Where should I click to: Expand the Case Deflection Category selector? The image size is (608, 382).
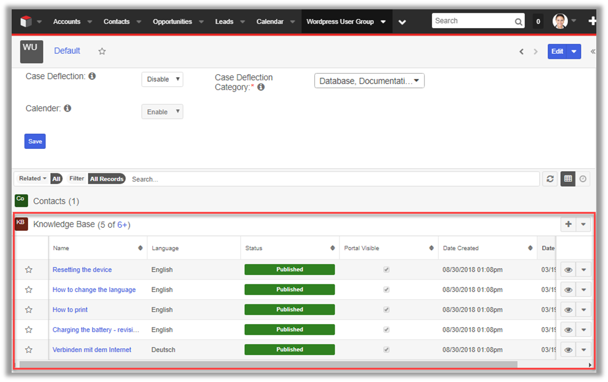(x=369, y=81)
